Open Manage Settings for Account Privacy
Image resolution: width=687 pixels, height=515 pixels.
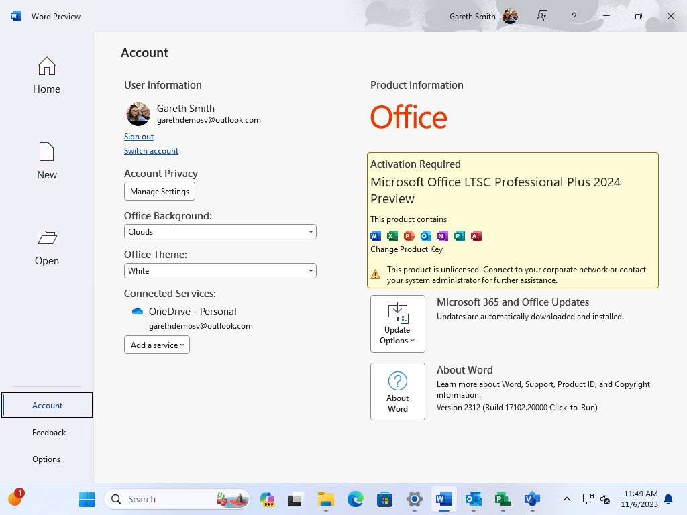click(x=159, y=191)
